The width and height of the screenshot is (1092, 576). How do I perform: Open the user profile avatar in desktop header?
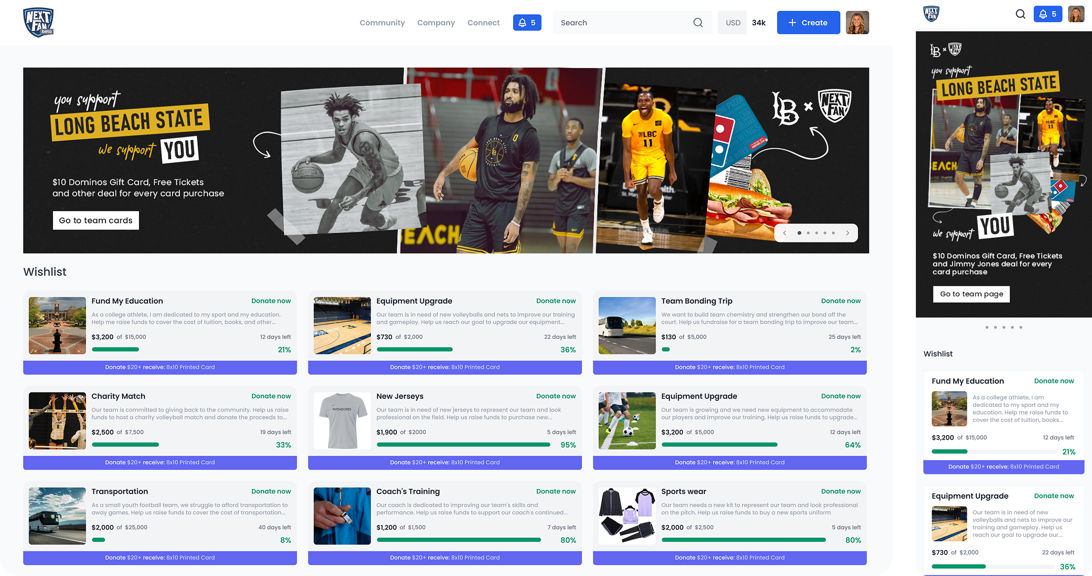(x=857, y=22)
